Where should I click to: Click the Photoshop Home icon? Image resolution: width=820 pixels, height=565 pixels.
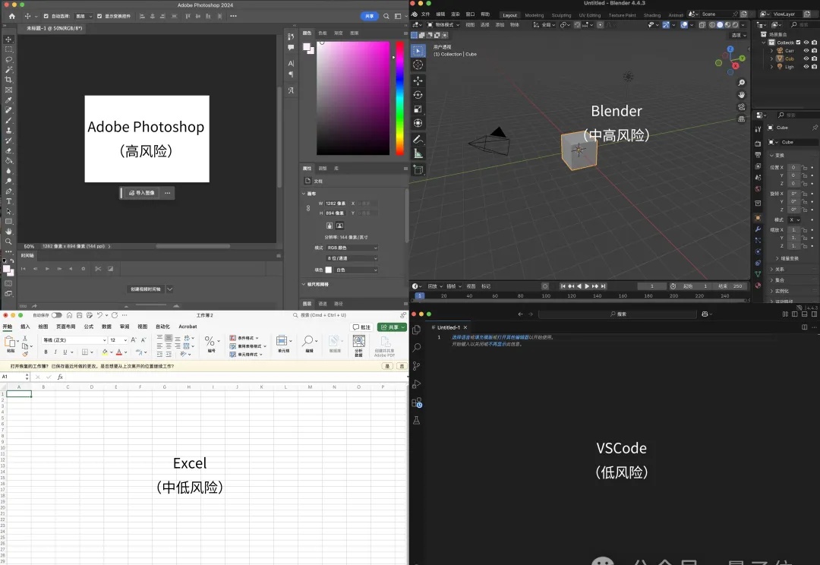coord(12,16)
